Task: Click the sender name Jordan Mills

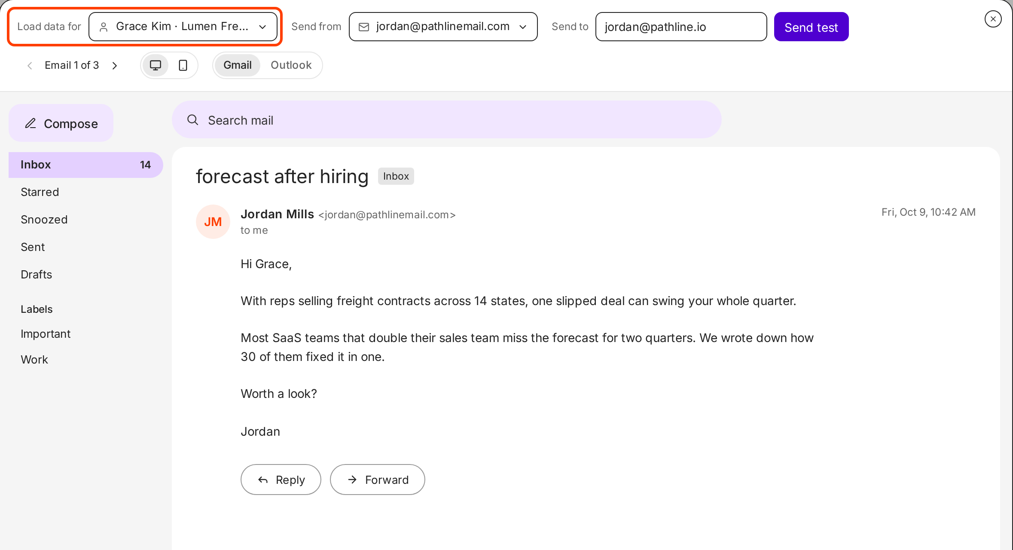Action: pyautogui.click(x=277, y=214)
